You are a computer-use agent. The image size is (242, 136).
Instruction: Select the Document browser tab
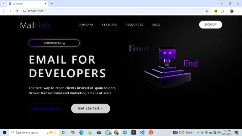click(27, 4)
